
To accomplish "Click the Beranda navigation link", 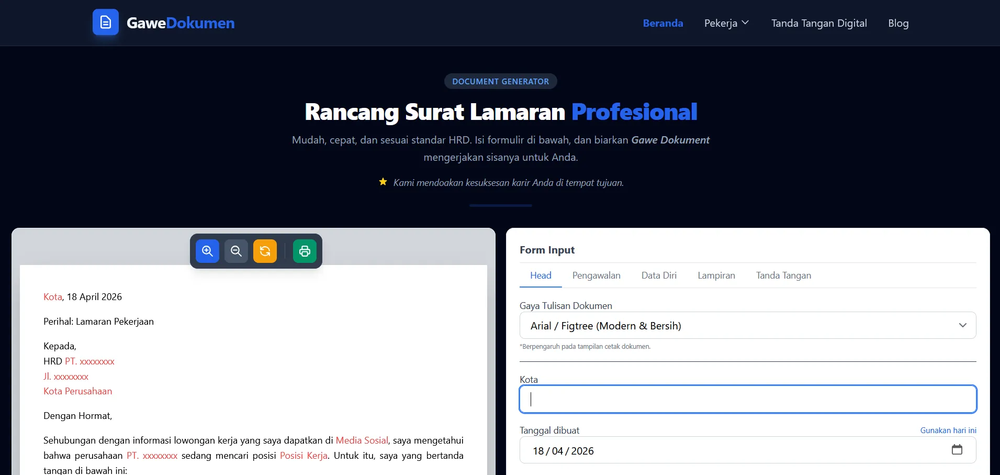I will tap(662, 23).
